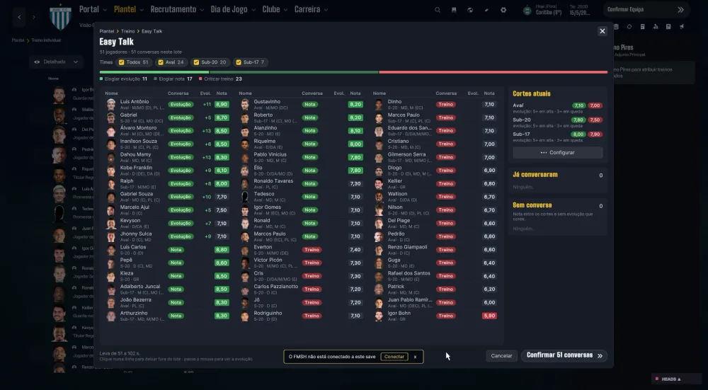This screenshot has width=708, height=390.
Task: Open the Clube menu
Action: (271, 9)
